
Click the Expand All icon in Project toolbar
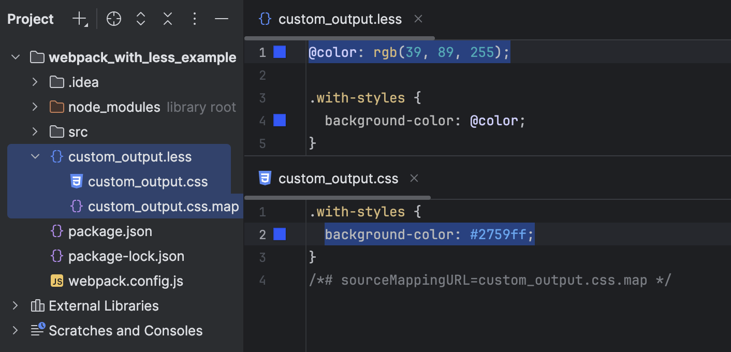[x=140, y=19]
